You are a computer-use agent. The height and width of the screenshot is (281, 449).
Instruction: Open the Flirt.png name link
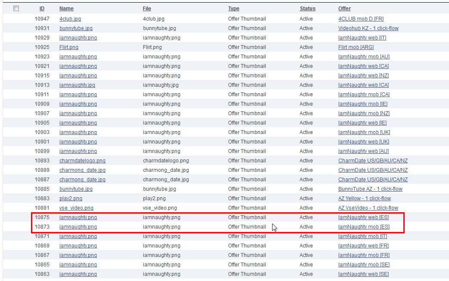tap(69, 47)
